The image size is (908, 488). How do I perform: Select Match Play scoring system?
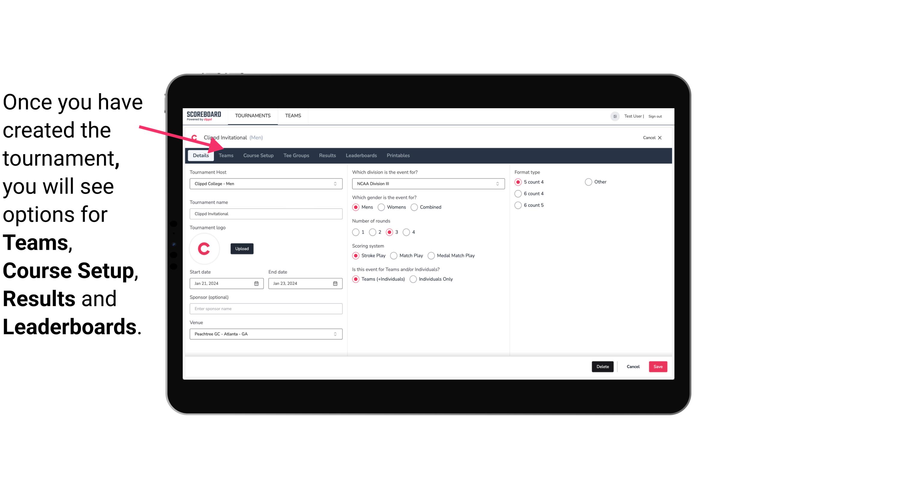click(393, 255)
